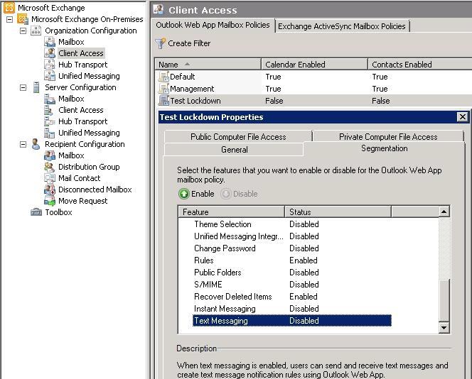Collapse the Server Configuration tree node
472x379 pixels.
click(23, 88)
